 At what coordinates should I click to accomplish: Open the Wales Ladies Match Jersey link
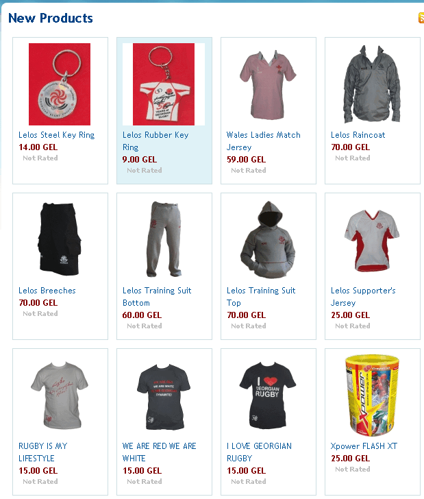click(x=263, y=141)
